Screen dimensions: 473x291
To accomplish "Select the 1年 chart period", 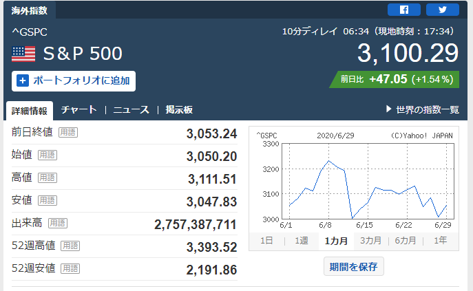I will (x=440, y=241).
